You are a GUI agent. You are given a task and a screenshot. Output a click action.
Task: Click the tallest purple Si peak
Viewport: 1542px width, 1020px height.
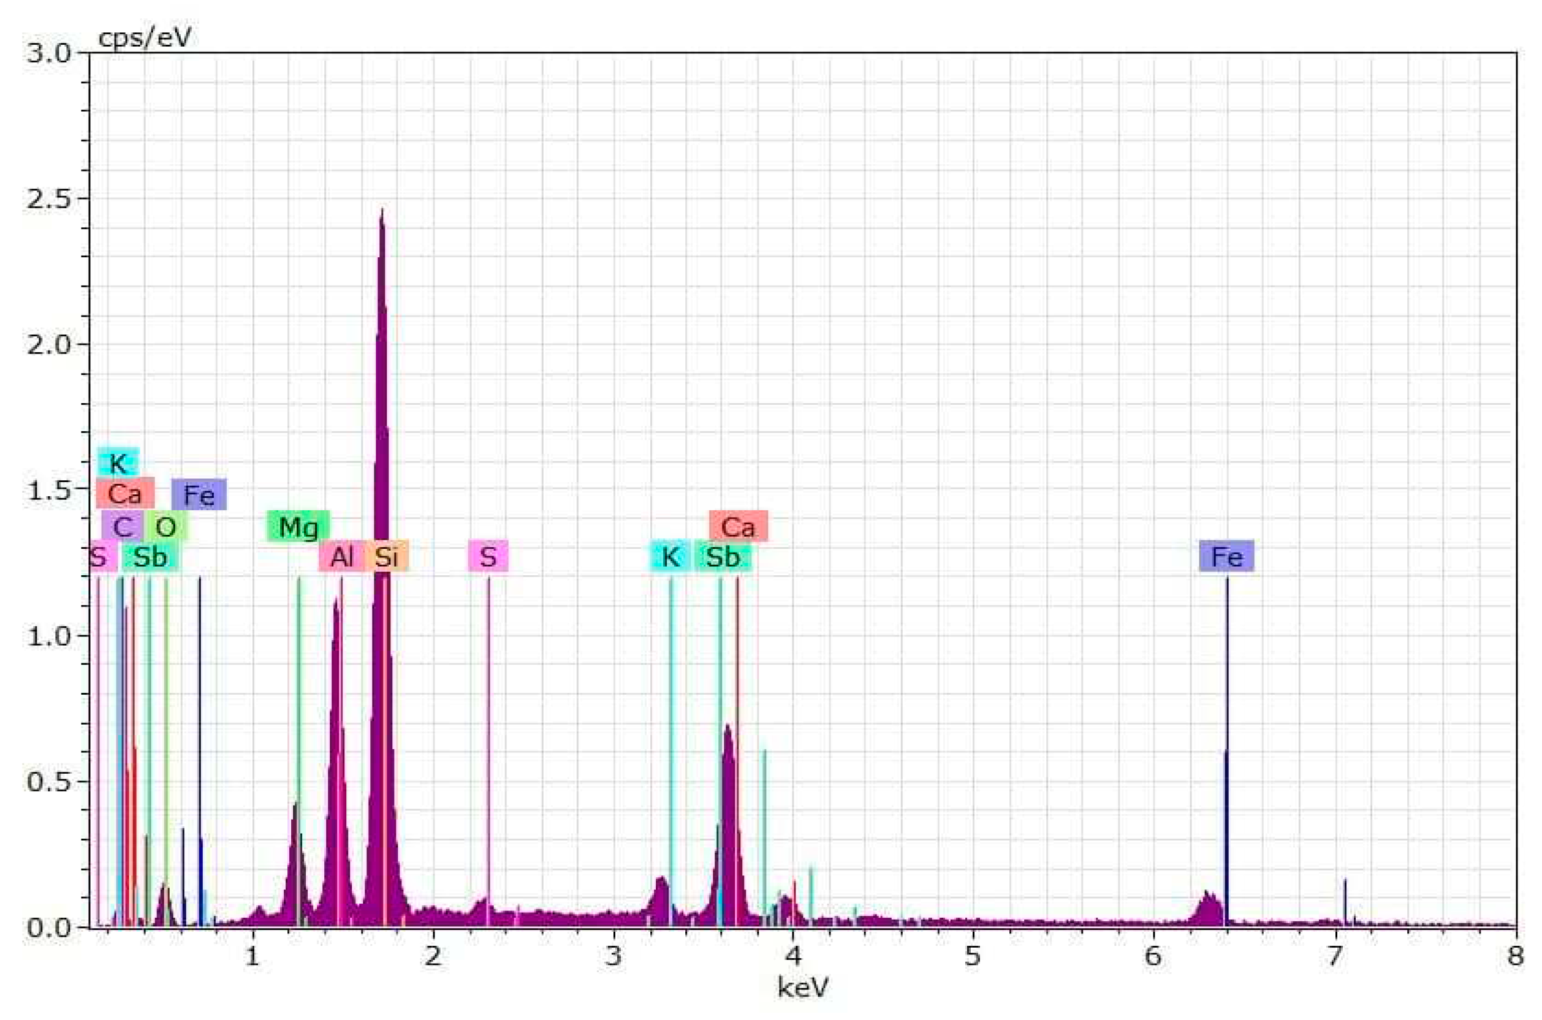coord(382,260)
